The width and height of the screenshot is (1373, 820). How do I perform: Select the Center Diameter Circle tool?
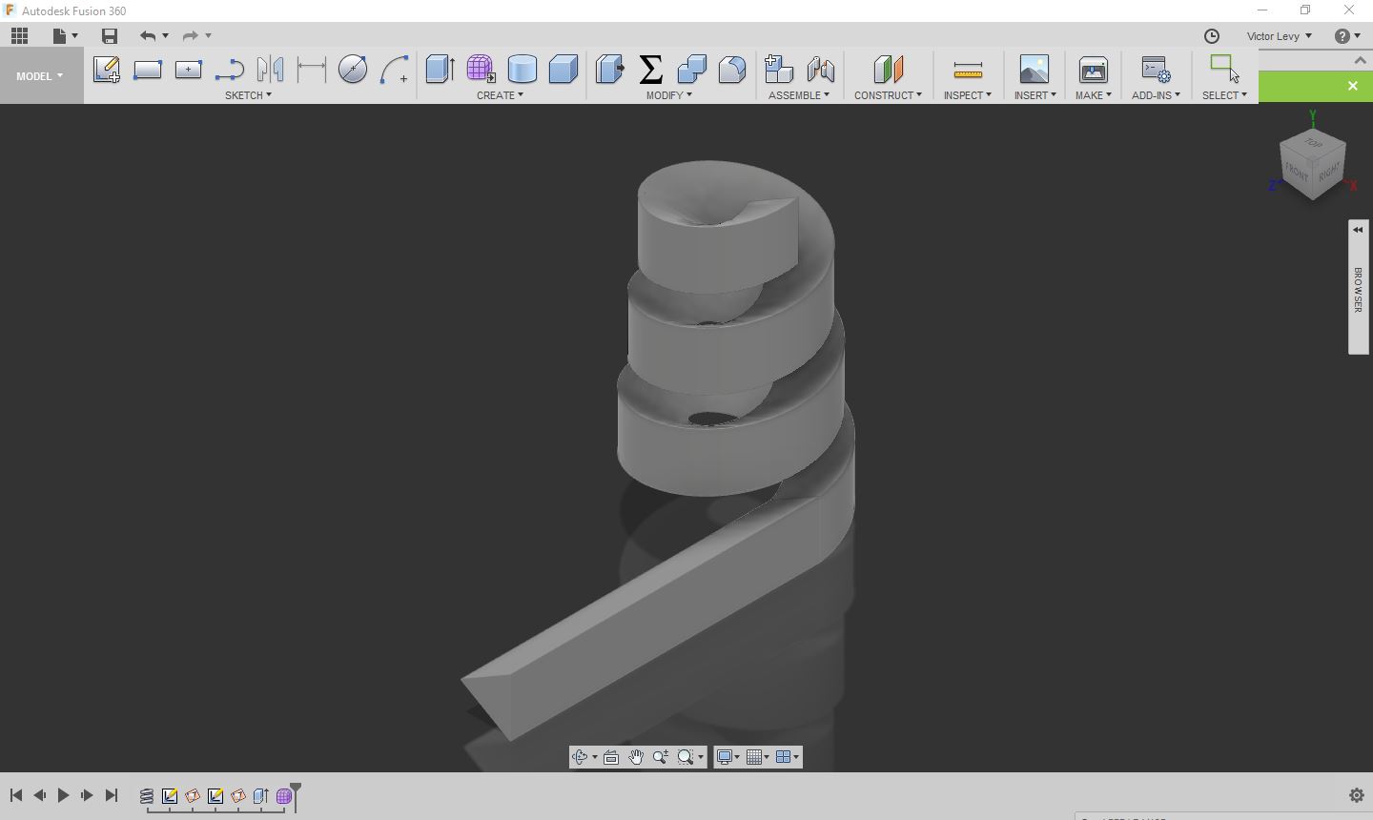click(x=353, y=69)
